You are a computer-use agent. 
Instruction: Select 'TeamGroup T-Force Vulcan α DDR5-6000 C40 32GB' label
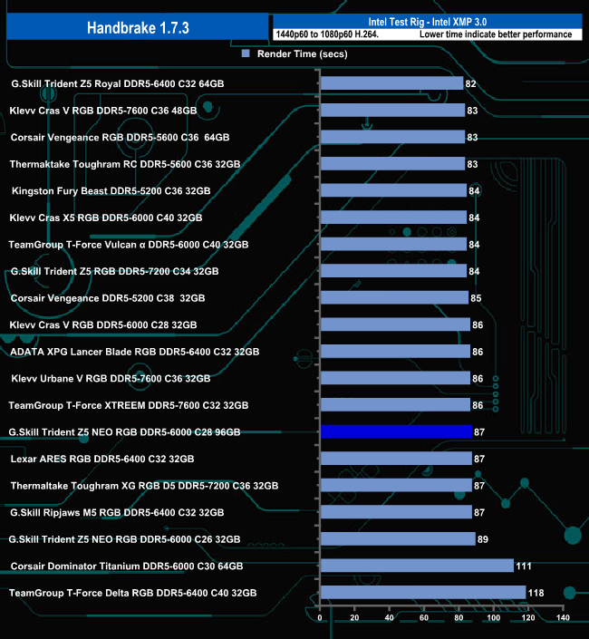pos(129,245)
